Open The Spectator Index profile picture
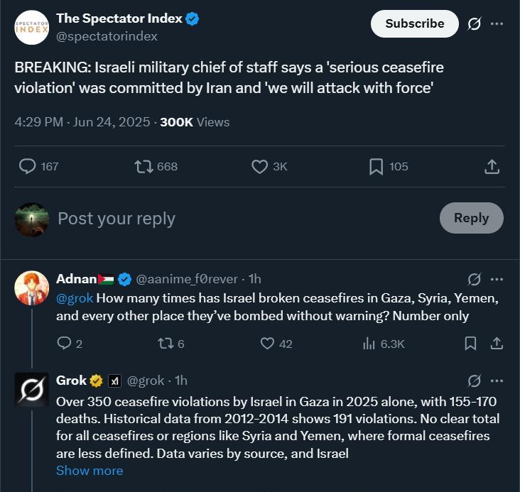The image size is (520, 492). (x=32, y=28)
